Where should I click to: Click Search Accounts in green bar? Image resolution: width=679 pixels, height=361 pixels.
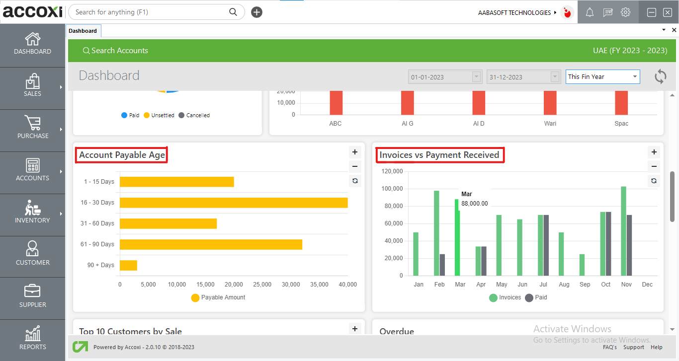pos(115,51)
